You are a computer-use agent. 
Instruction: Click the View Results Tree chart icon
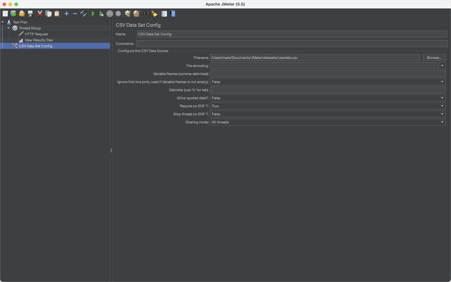click(x=21, y=40)
